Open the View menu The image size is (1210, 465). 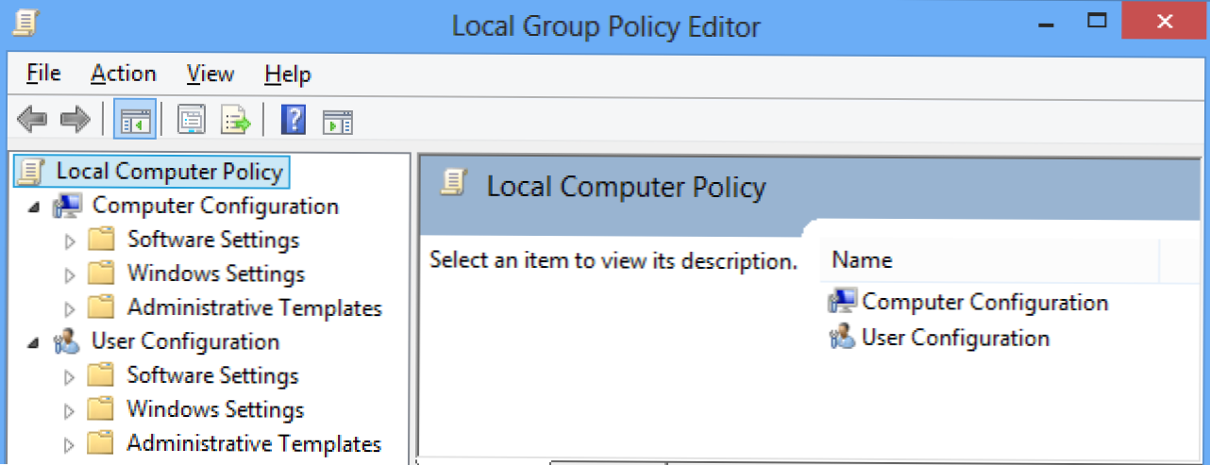click(210, 74)
